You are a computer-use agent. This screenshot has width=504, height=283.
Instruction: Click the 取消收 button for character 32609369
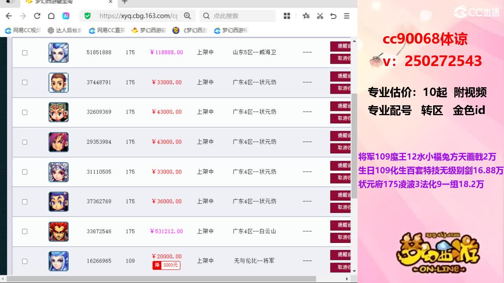point(341,118)
